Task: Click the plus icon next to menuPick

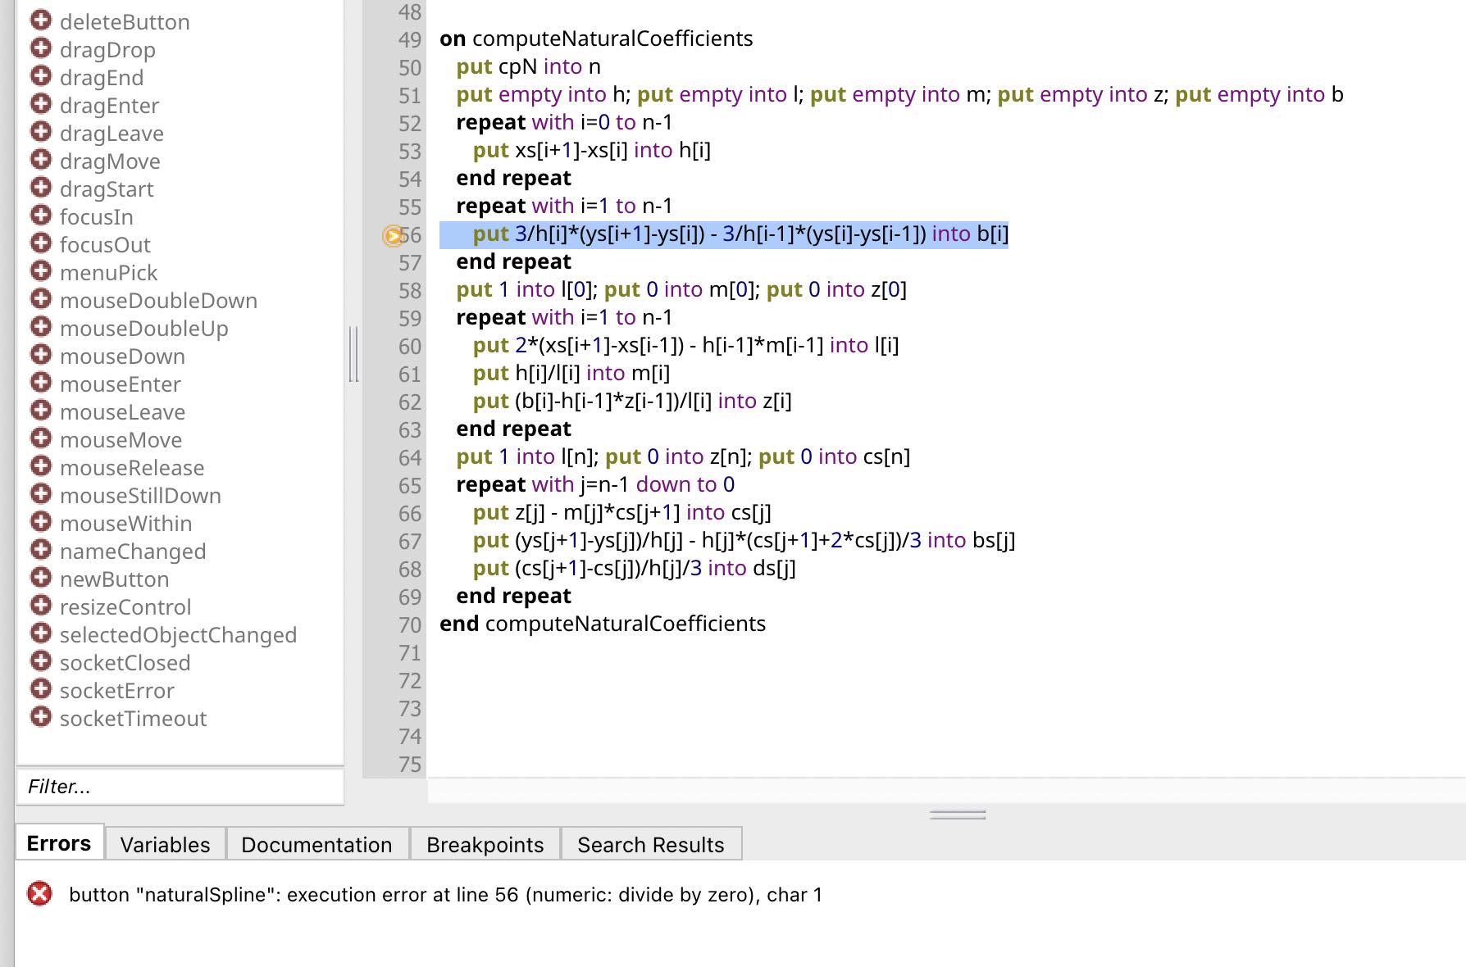Action: [40, 271]
